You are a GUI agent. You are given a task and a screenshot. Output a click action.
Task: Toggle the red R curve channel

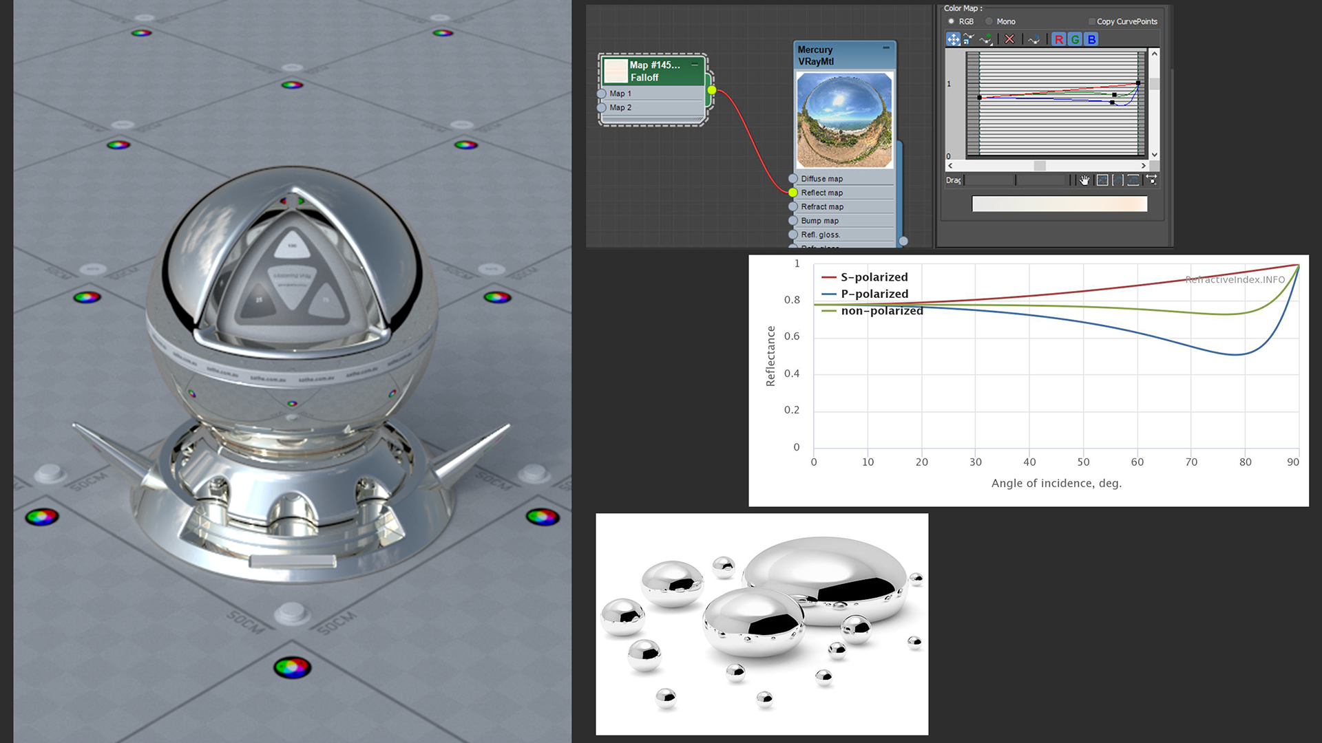click(1059, 39)
